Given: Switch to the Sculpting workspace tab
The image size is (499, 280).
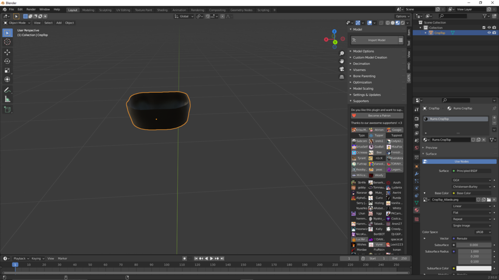Looking at the screenshot, I should [105, 10].
